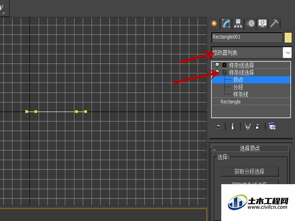The image size is (295, 221).
Task: Collapse the 选择顶点 rollout
Action: [250, 148]
